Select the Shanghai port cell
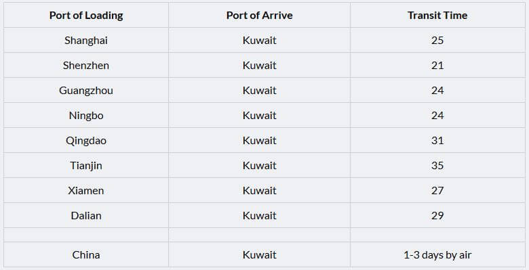529x270 pixels. pos(86,40)
